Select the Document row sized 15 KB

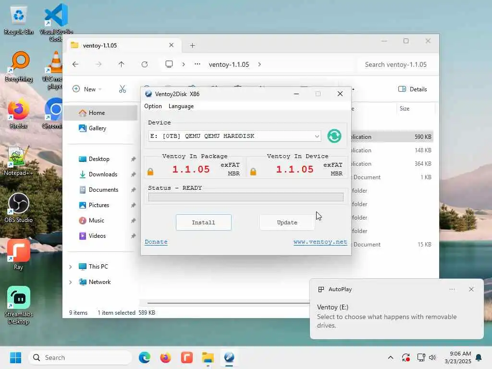(x=392, y=245)
